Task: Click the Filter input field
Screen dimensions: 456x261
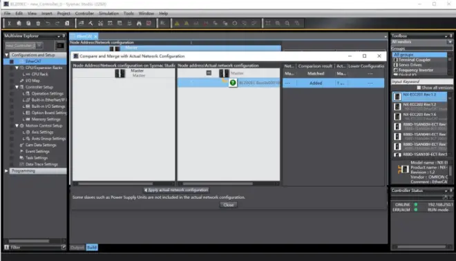Action: pyautogui.click(x=35, y=247)
